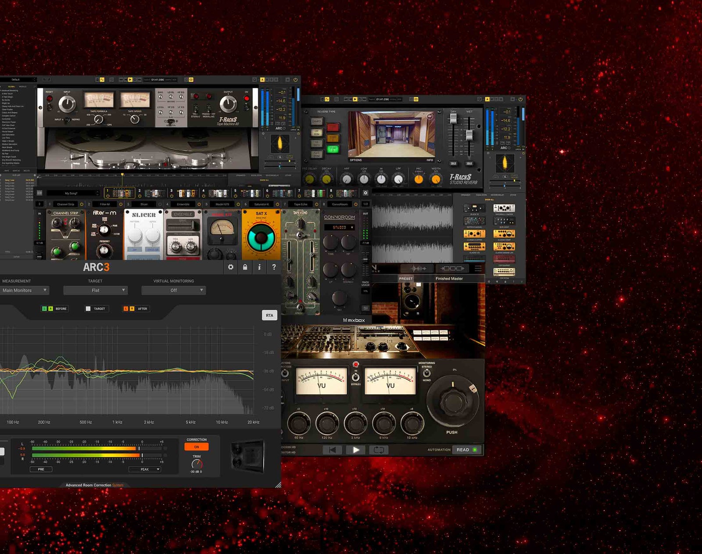Image resolution: width=702 pixels, height=554 pixels.
Task: Open ConvoRoom STUDIO dropdown
Action: [x=340, y=227]
